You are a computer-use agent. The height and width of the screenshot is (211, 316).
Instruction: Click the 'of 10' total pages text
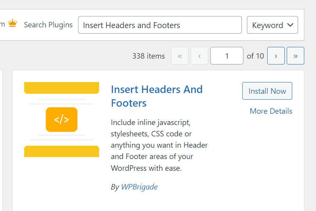(x=255, y=56)
